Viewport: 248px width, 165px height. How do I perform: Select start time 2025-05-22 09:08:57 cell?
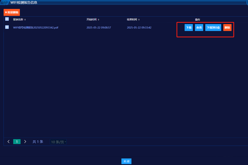[x=99, y=28]
